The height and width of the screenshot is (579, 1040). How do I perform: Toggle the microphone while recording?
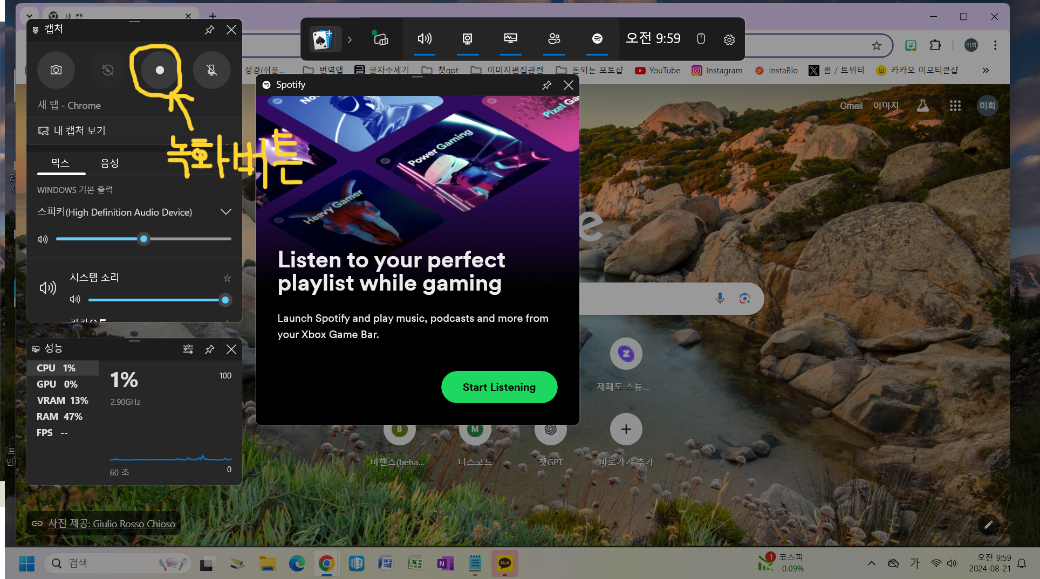pyautogui.click(x=212, y=70)
